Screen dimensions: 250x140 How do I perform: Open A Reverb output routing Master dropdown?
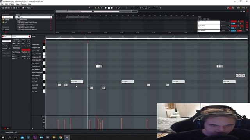[x=225, y=21]
